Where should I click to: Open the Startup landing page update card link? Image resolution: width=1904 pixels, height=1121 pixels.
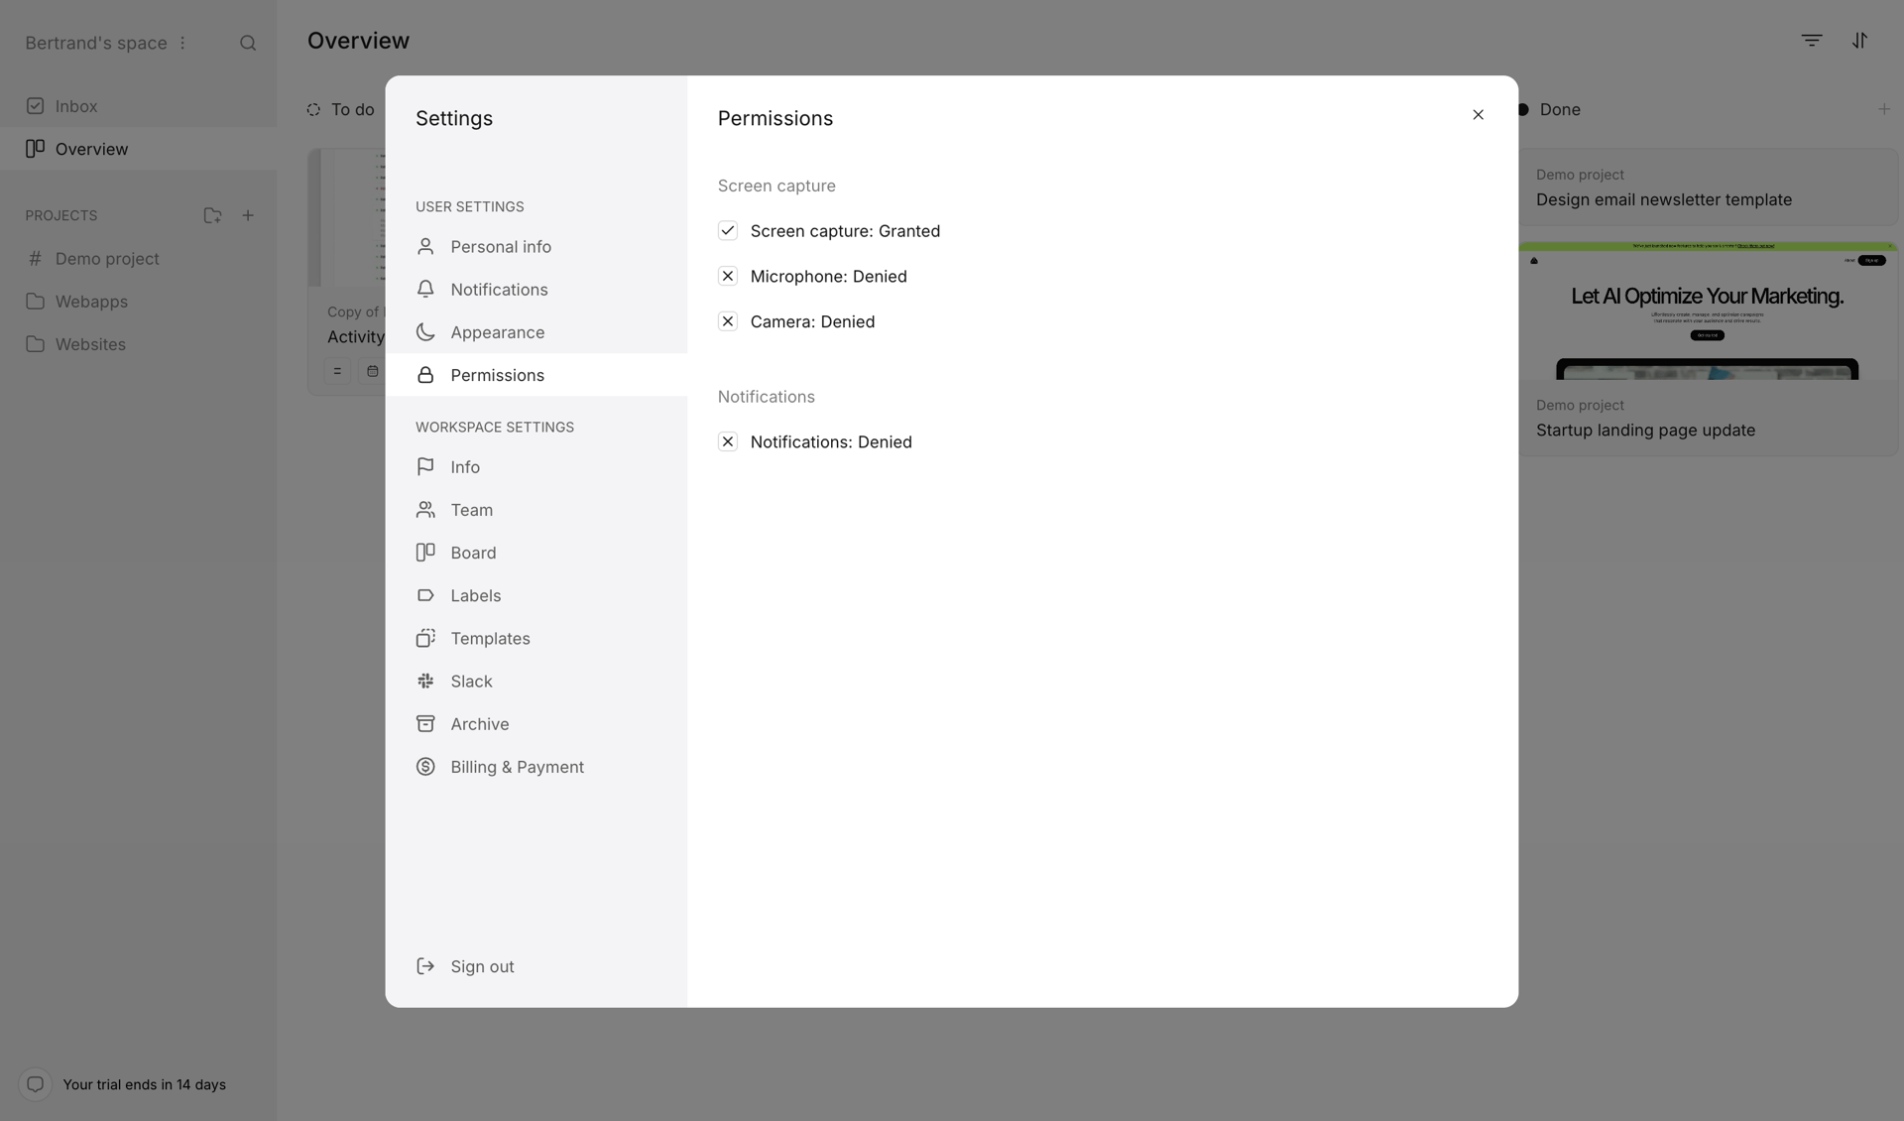pos(1645,430)
